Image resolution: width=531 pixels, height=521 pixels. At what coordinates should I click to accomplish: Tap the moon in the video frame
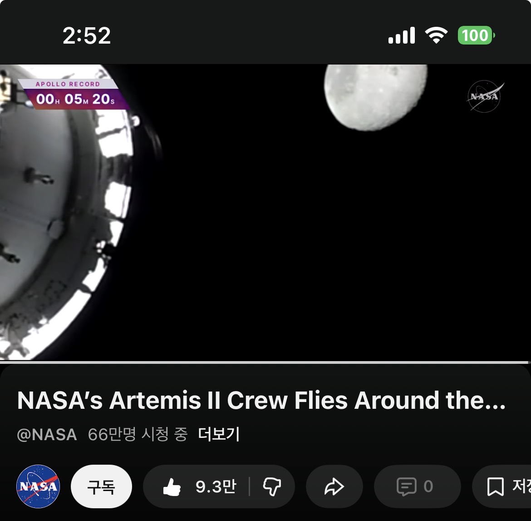click(x=376, y=97)
